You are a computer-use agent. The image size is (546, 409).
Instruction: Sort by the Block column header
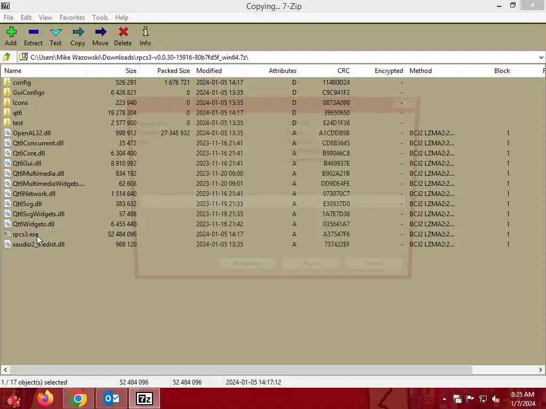tap(486, 71)
